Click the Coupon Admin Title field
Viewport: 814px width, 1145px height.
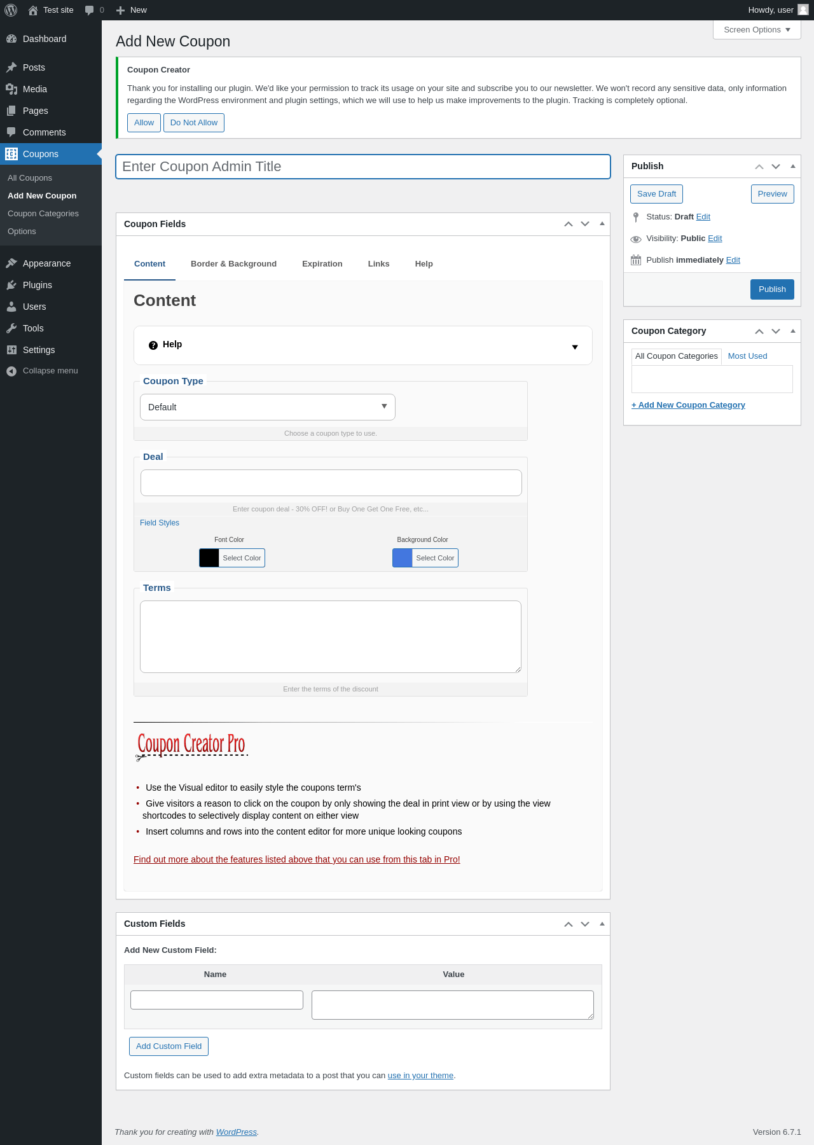[363, 167]
